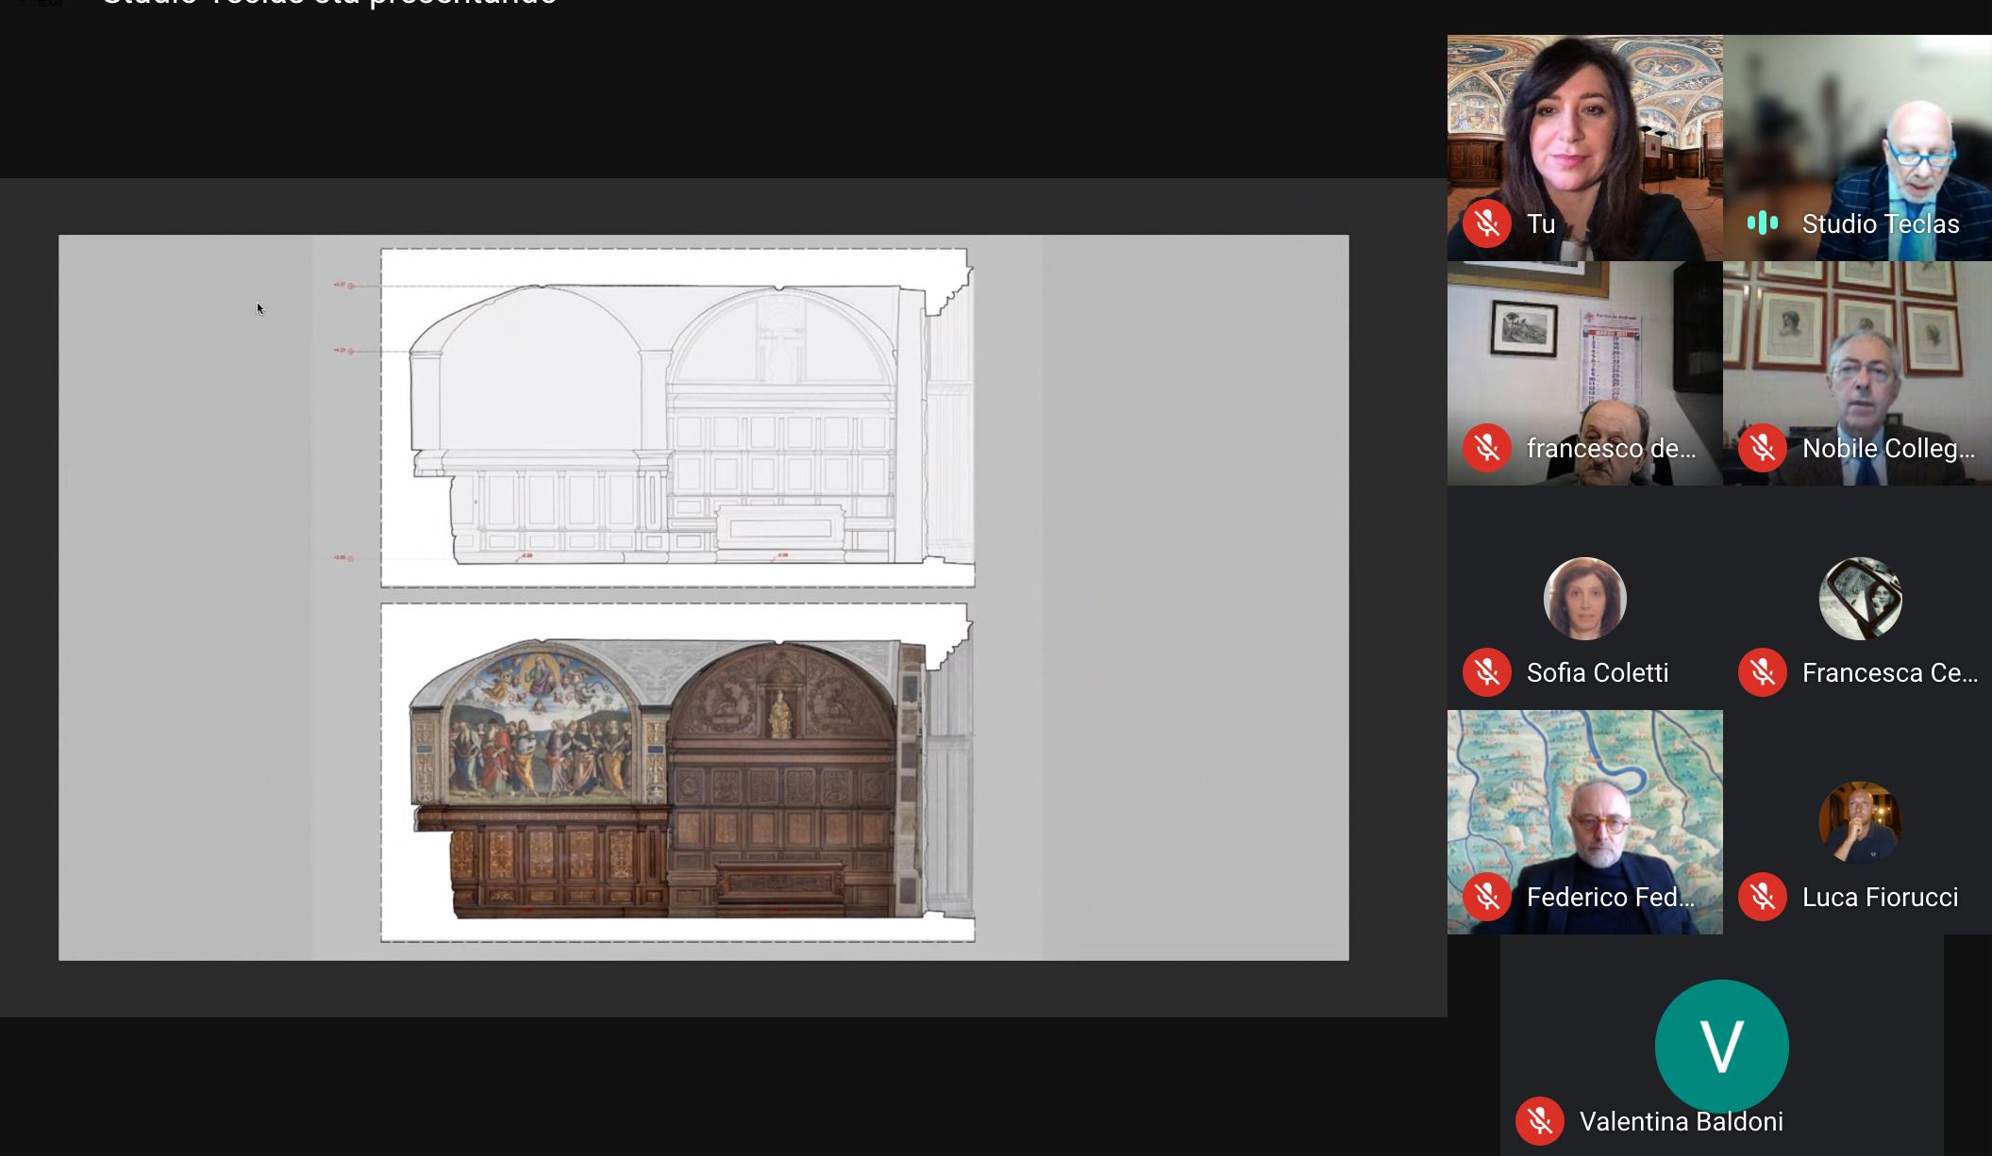The height and width of the screenshot is (1156, 1992).
Task: Click the muted microphone icon on Tu tile
Action: [x=1487, y=223]
